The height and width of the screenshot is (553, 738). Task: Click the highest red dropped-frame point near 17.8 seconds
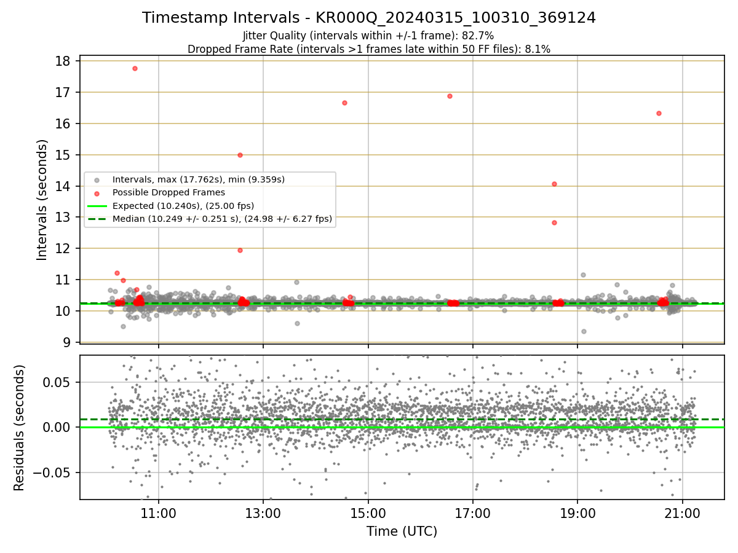pos(135,68)
